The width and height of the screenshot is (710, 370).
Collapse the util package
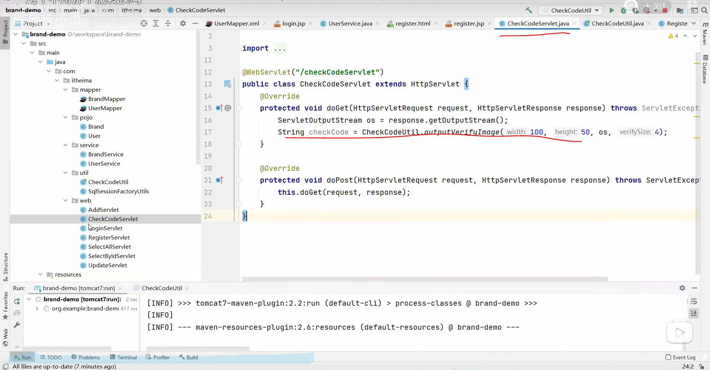click(65, 173)
